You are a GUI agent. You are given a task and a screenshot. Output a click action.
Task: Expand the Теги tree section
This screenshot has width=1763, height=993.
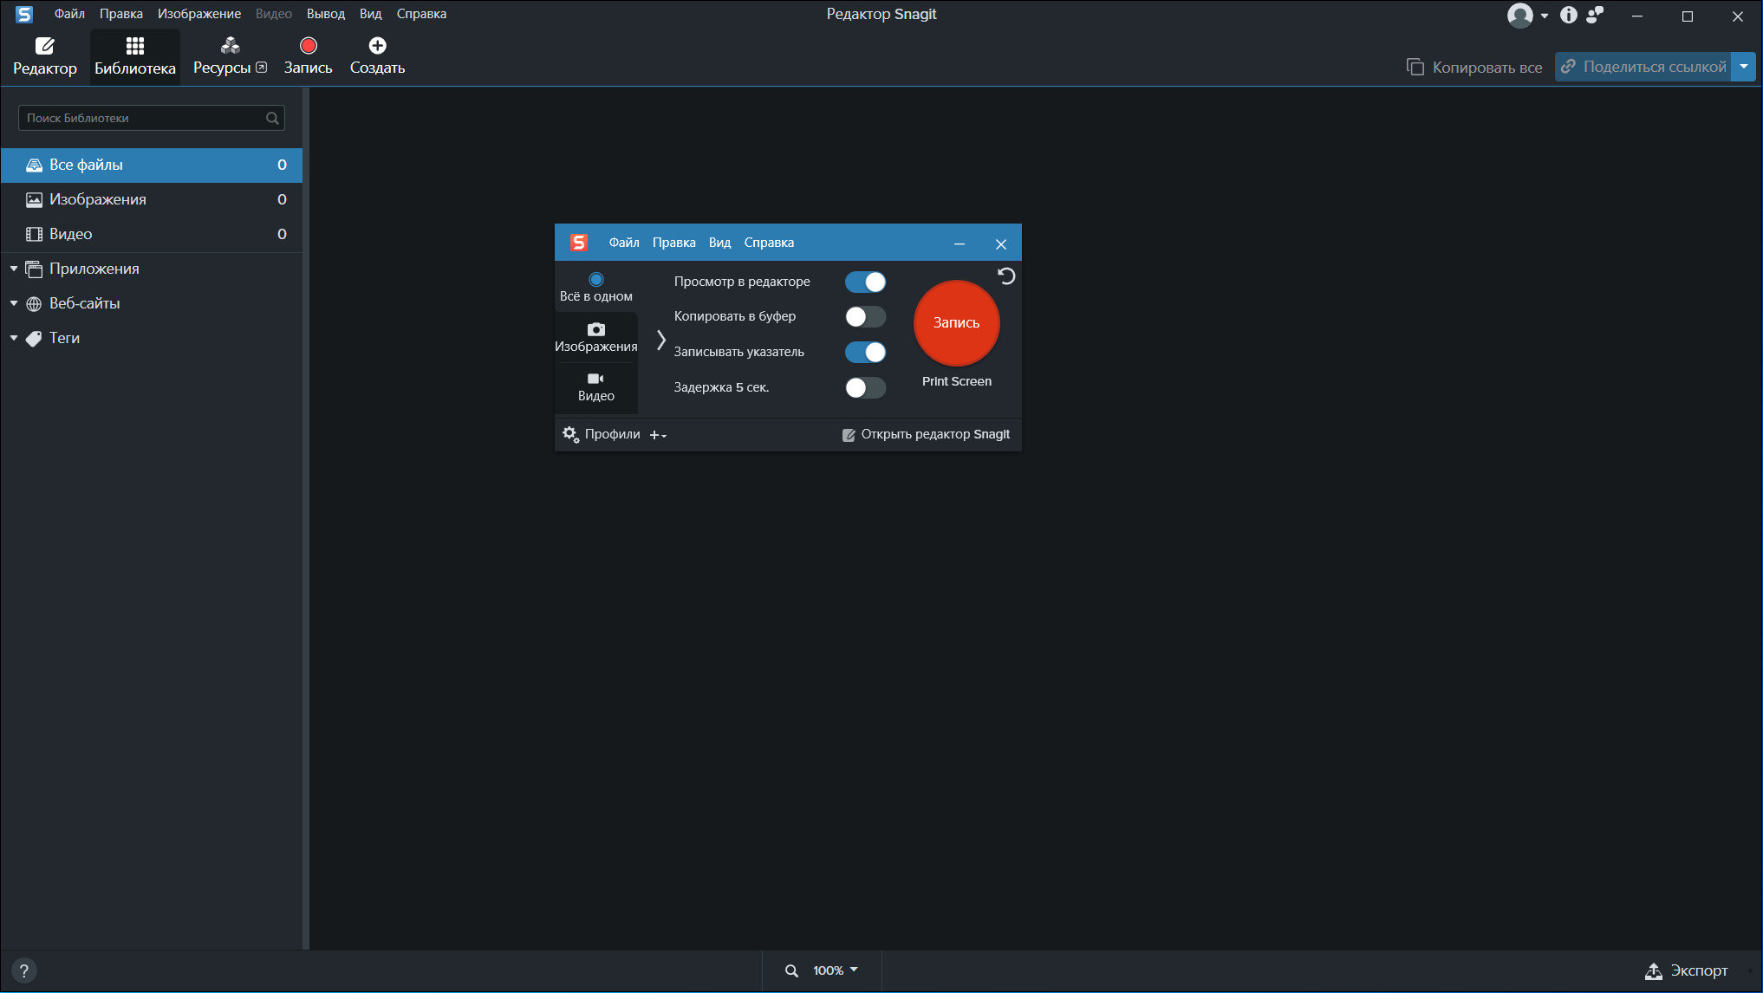(x=14, y=338)
